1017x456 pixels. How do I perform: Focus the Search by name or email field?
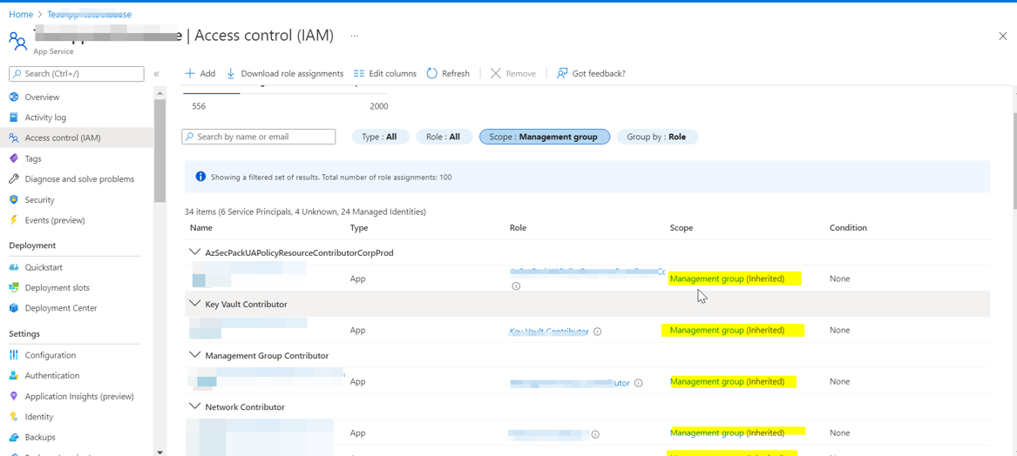coord(258,137)
